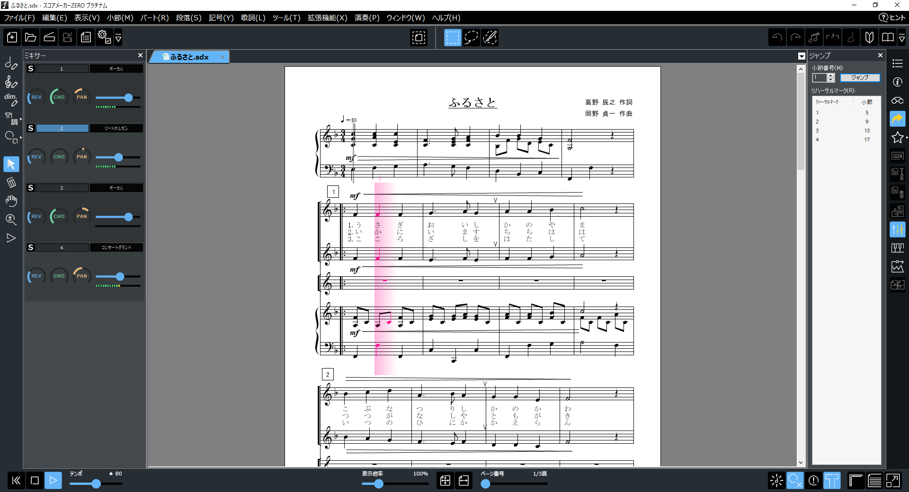Select the hand pan tool
Viewport: 909px width, 492px height.
(x=11, y=201)
